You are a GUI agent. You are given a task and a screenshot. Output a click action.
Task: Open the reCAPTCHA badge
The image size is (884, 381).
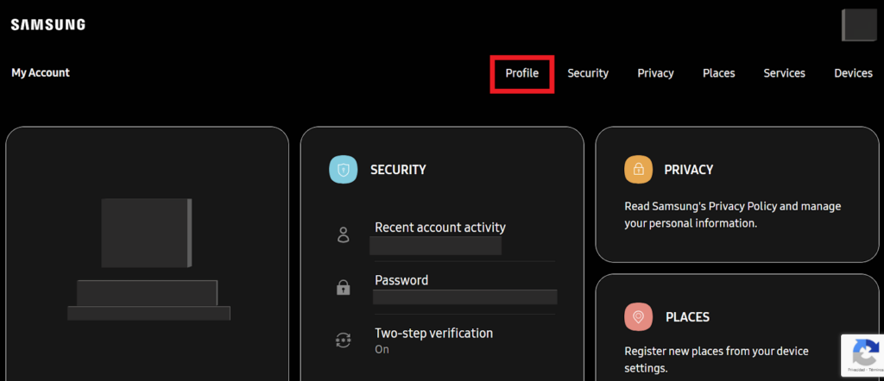pos(862,356)
